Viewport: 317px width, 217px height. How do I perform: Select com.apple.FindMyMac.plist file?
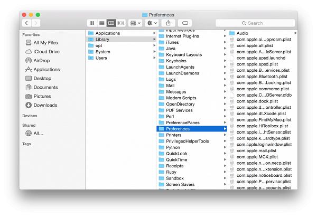(263, 120)
